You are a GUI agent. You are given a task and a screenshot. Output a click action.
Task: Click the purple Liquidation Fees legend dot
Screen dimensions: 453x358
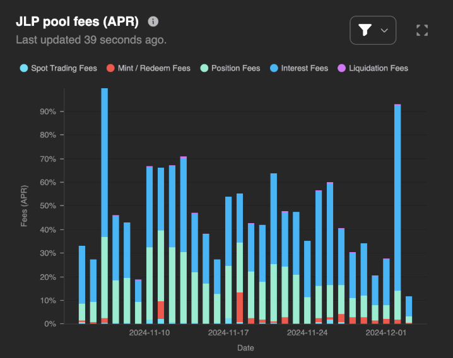pyautogui.click(x=342, y=68)
